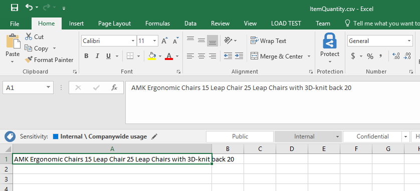Image resolution: width=420 pixels, height=191 pixels.
Task: Click the Align Right icon
Action: [213, 56]
